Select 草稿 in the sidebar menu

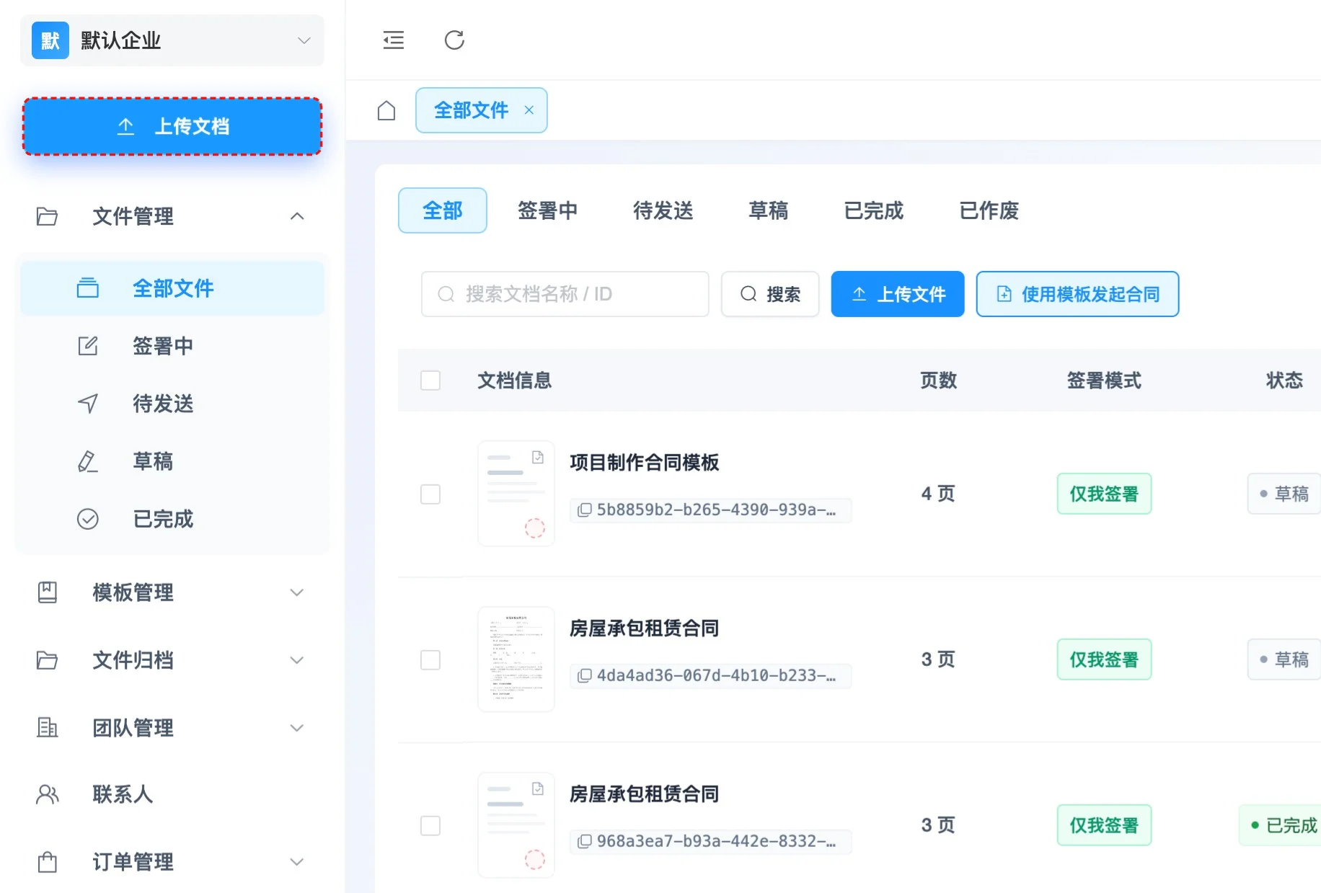pos(172,461)
